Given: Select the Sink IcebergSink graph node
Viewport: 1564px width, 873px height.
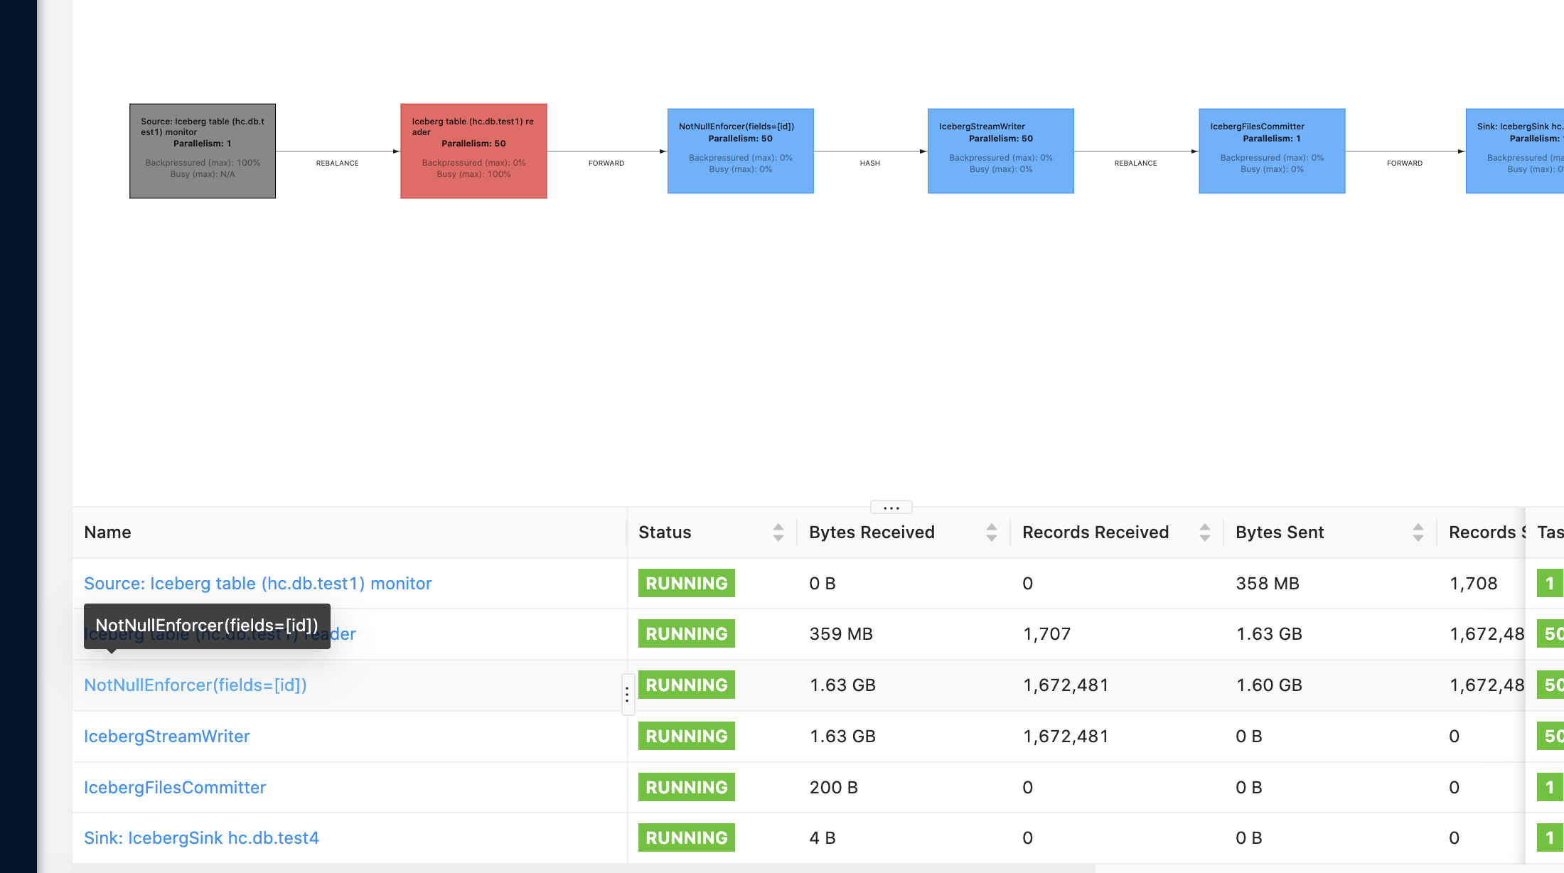Looking at the screenshot, I should 1514,151.
